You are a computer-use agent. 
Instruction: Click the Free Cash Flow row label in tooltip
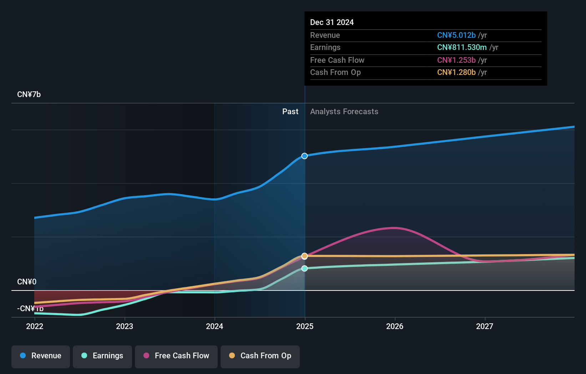coord(337,60)
